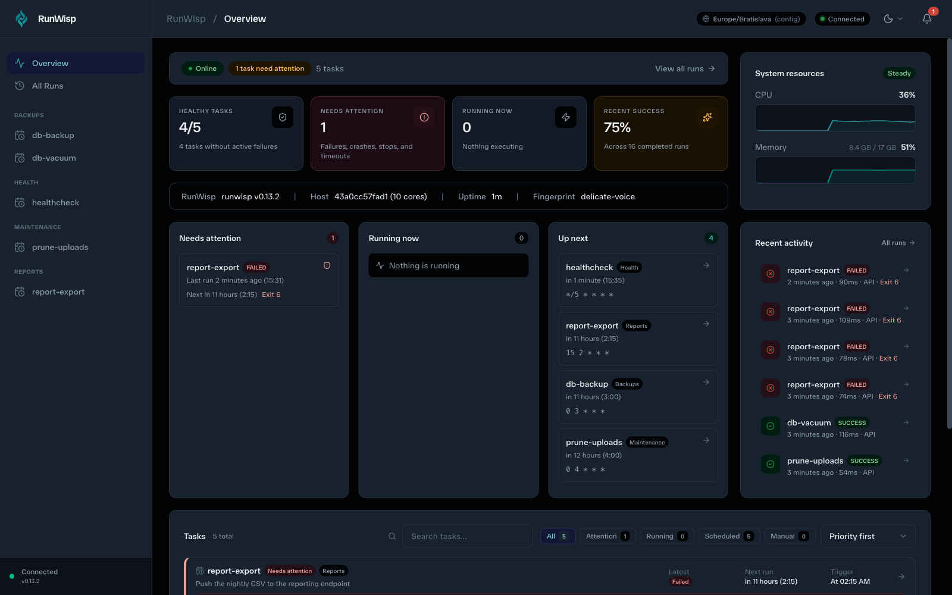The height and width of the screenshot is (595, 952).
Task: Click the search magnifier icon in Tasks
Action: coord(392,536)
